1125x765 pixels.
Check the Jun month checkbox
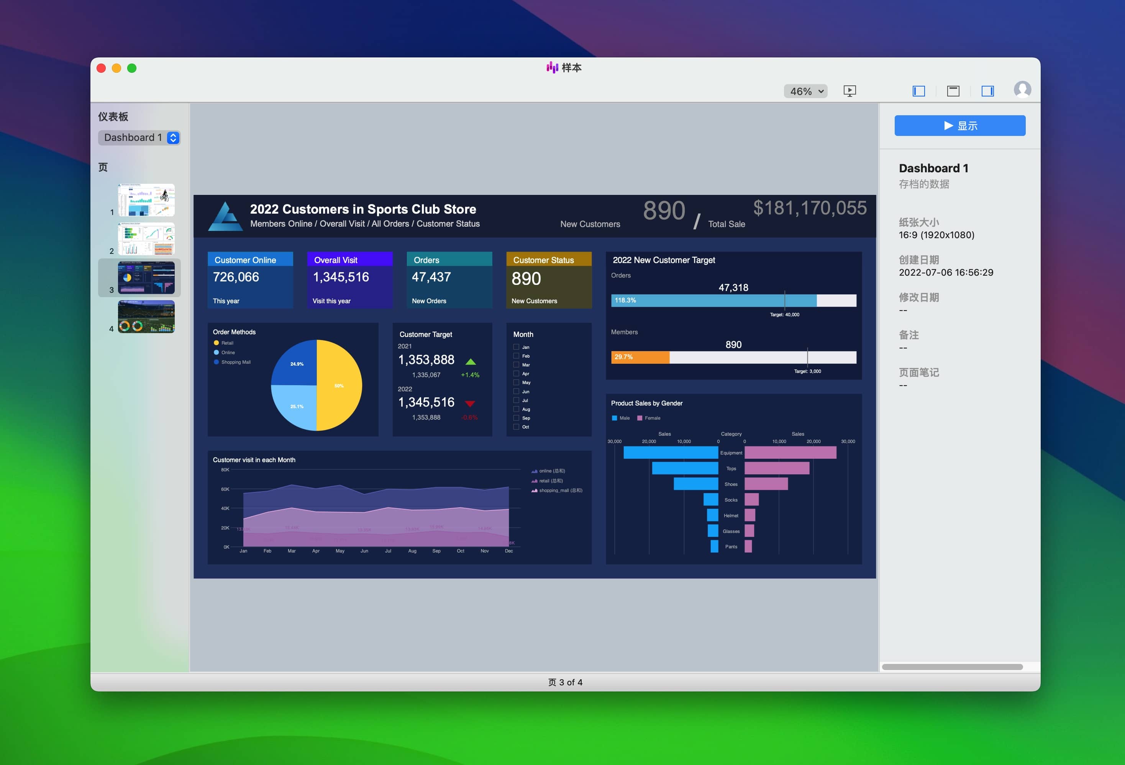pos(517,392)
